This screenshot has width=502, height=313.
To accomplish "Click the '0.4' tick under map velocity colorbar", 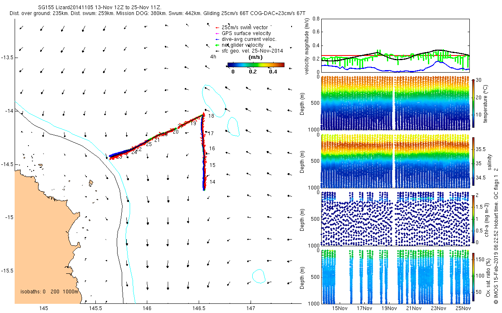I will pyautogui.click(x=273, y=71).
